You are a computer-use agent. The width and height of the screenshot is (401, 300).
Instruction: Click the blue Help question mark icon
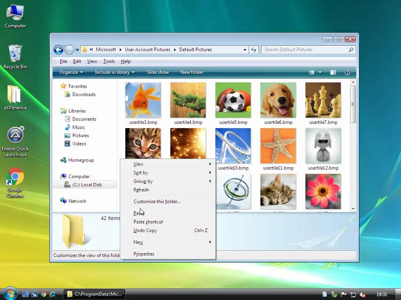(x=347, y=72)
